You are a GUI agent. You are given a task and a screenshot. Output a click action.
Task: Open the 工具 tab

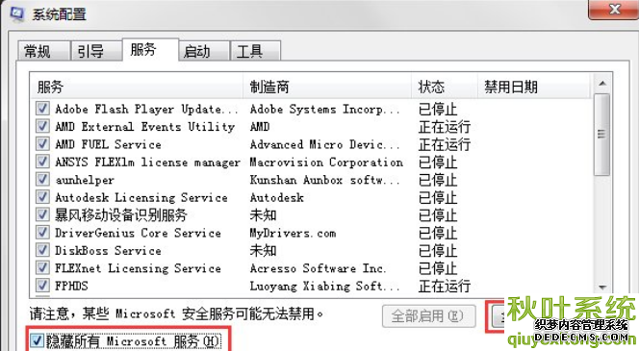point(255,52)
